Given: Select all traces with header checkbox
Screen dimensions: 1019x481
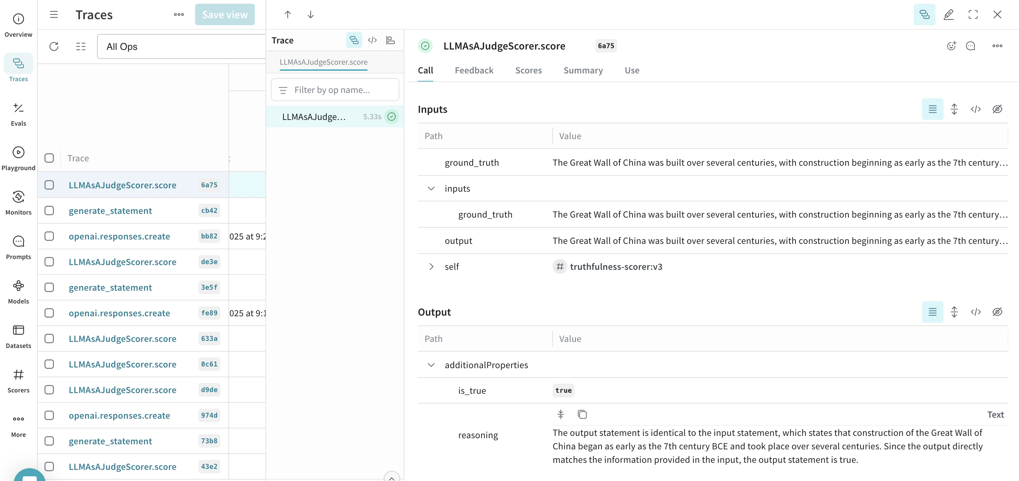Looking at the screenshot, I should click(x=49, y=158).
